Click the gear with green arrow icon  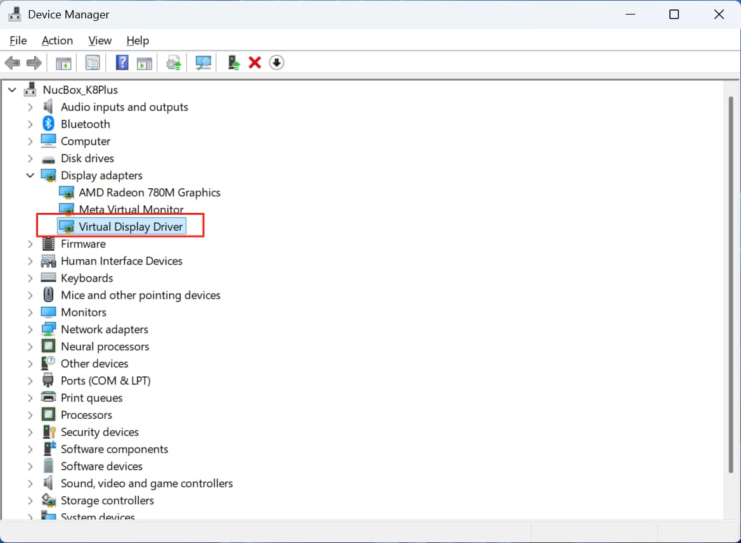tap(174, 63)
